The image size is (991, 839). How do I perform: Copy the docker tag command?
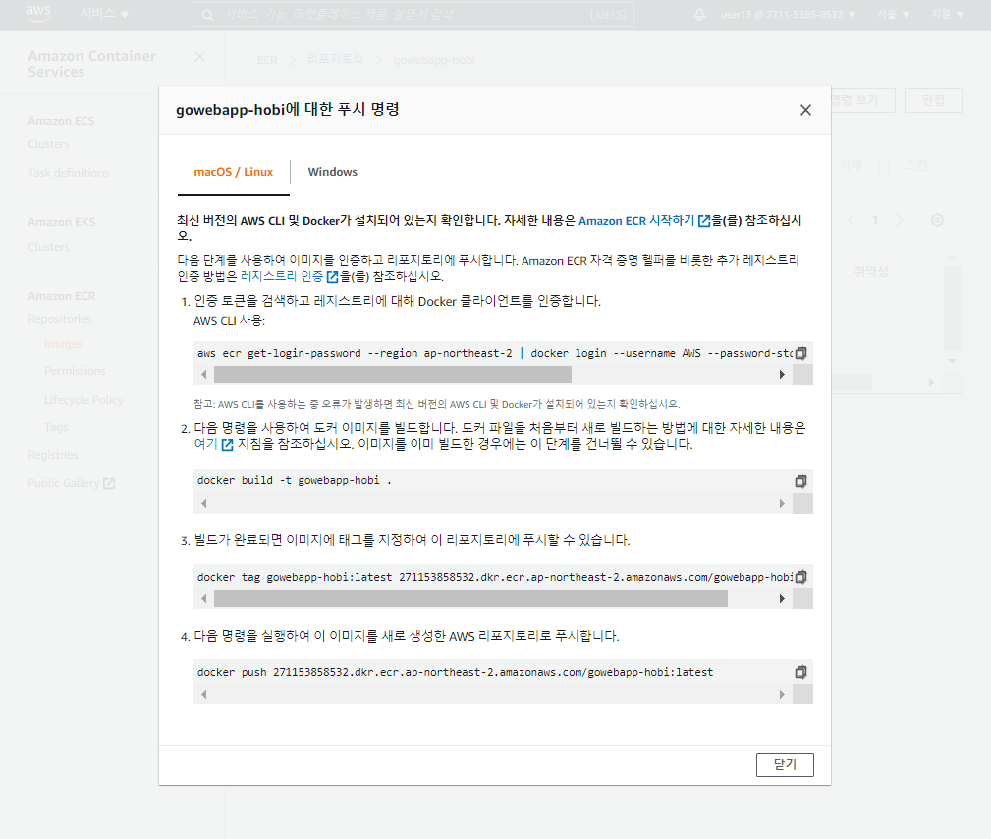pyautogui.click(x=800, y=577)
